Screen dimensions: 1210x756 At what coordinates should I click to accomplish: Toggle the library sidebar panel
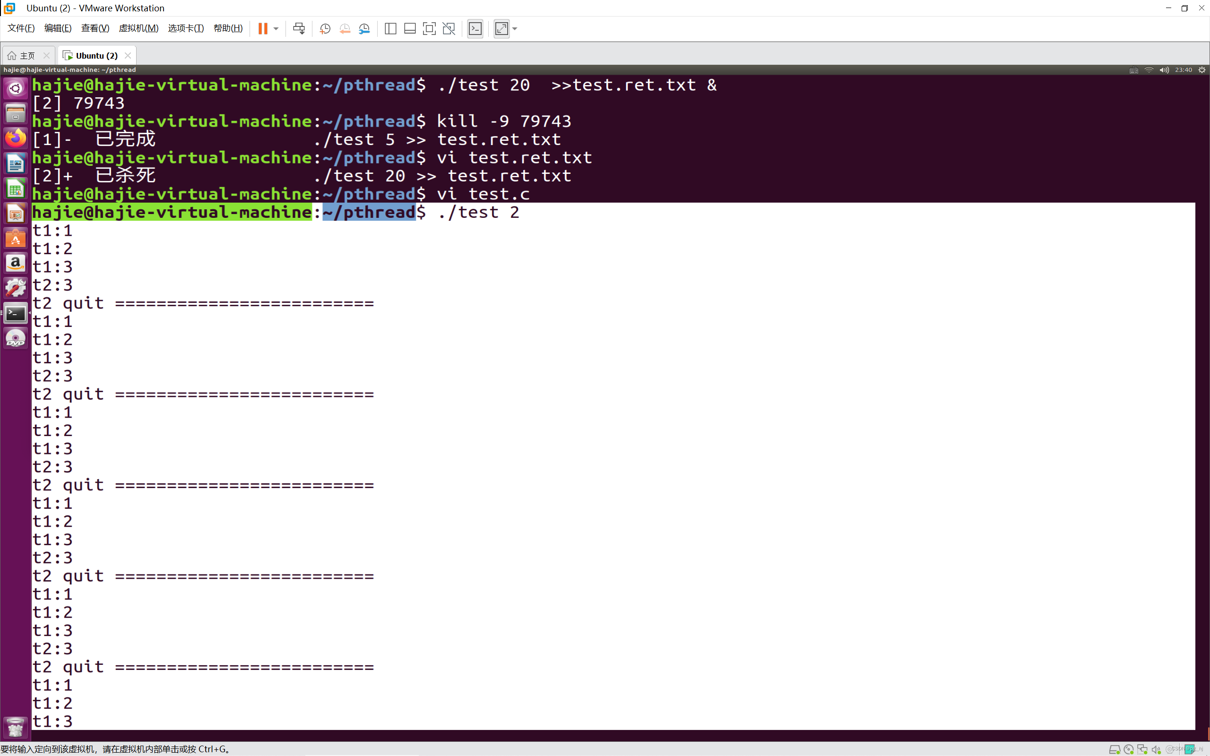(x=390, y=28)
